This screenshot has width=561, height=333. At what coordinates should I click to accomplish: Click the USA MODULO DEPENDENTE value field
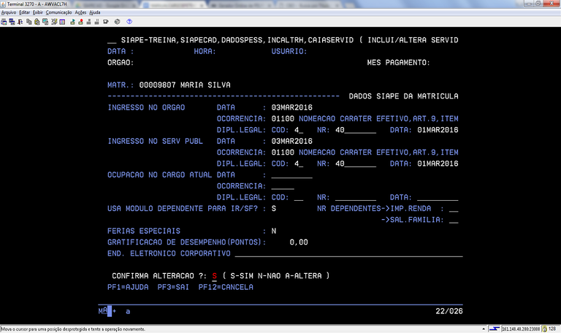click(274, 209)
